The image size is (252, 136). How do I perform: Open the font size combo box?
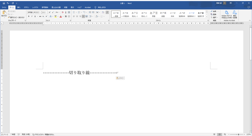pos(45,12)
